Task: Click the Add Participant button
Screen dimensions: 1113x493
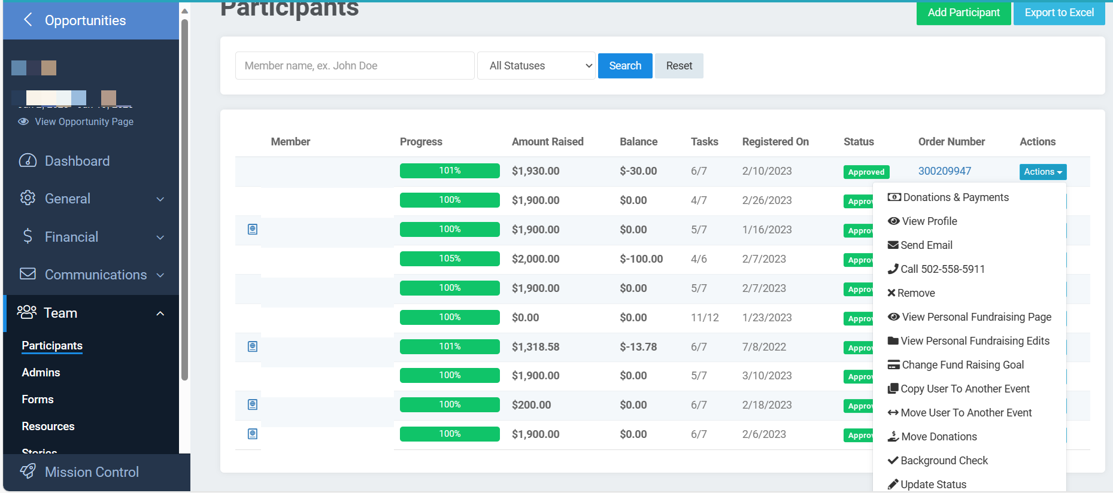Action: (963, 13)
